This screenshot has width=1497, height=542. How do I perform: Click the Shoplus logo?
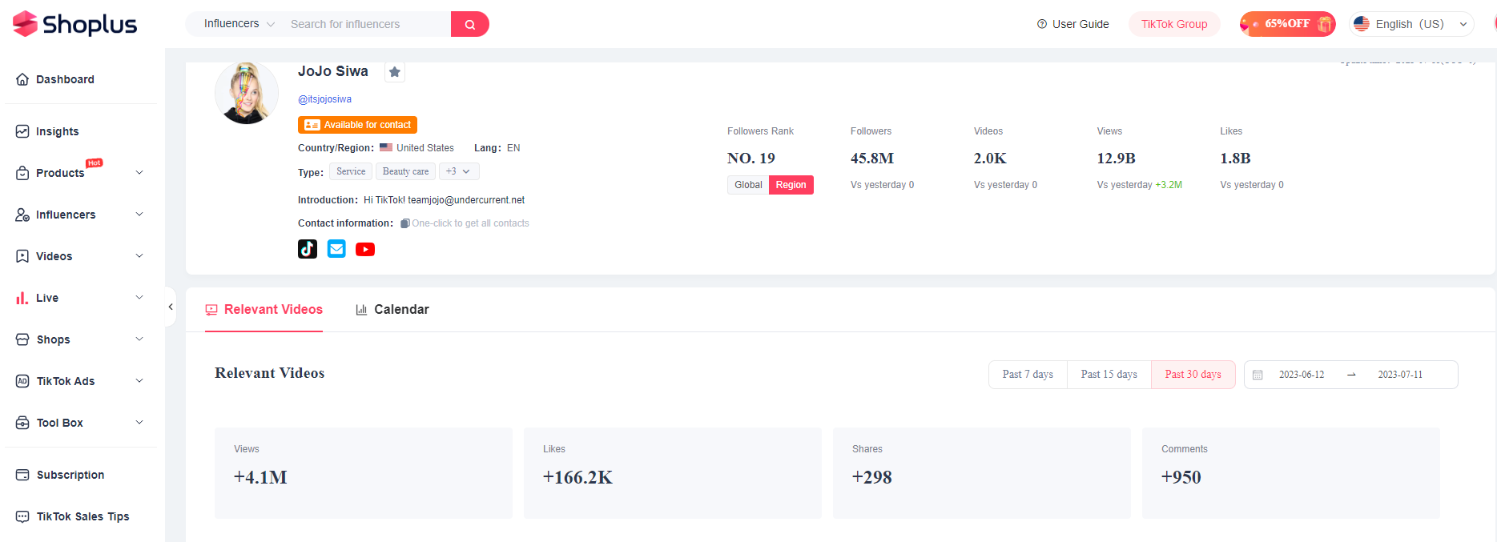pyautogui.click(x=75, y=24)
